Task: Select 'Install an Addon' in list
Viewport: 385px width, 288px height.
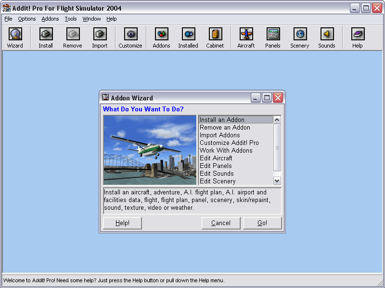Action: 235,120
